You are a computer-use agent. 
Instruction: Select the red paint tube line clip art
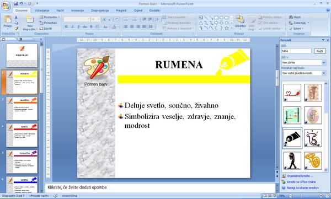click(x=292, y=93)
